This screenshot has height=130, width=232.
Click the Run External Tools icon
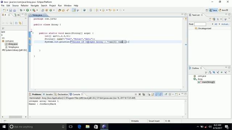point(34,10)
